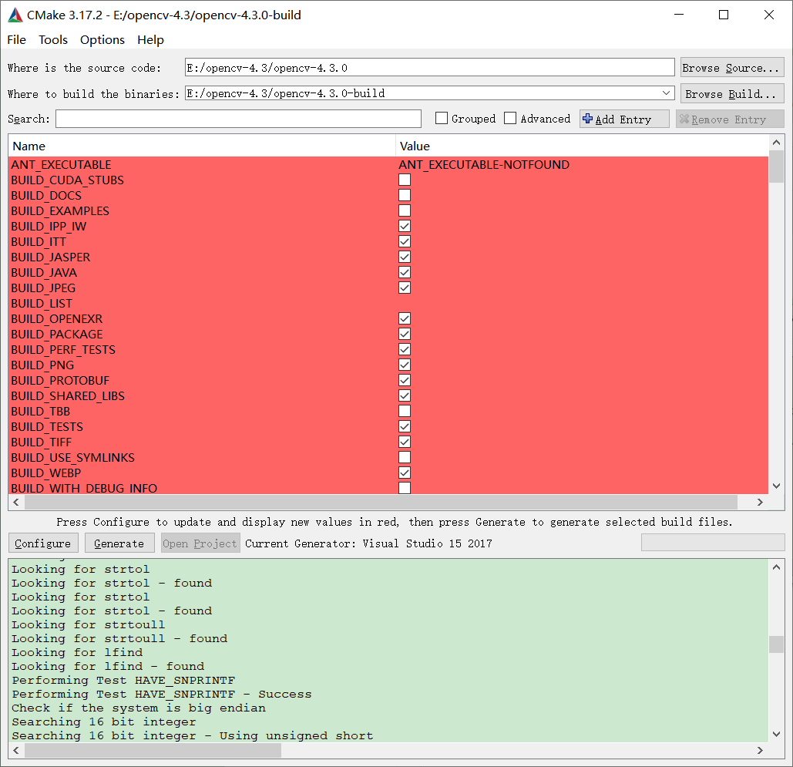Viewport: 793px width, 767px height.
Task: Click the variable list vertical scrollbar
Action: tap(776, 166)
